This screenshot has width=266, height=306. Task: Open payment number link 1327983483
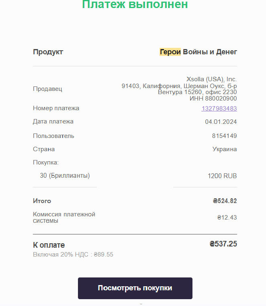tap(219, 108)
